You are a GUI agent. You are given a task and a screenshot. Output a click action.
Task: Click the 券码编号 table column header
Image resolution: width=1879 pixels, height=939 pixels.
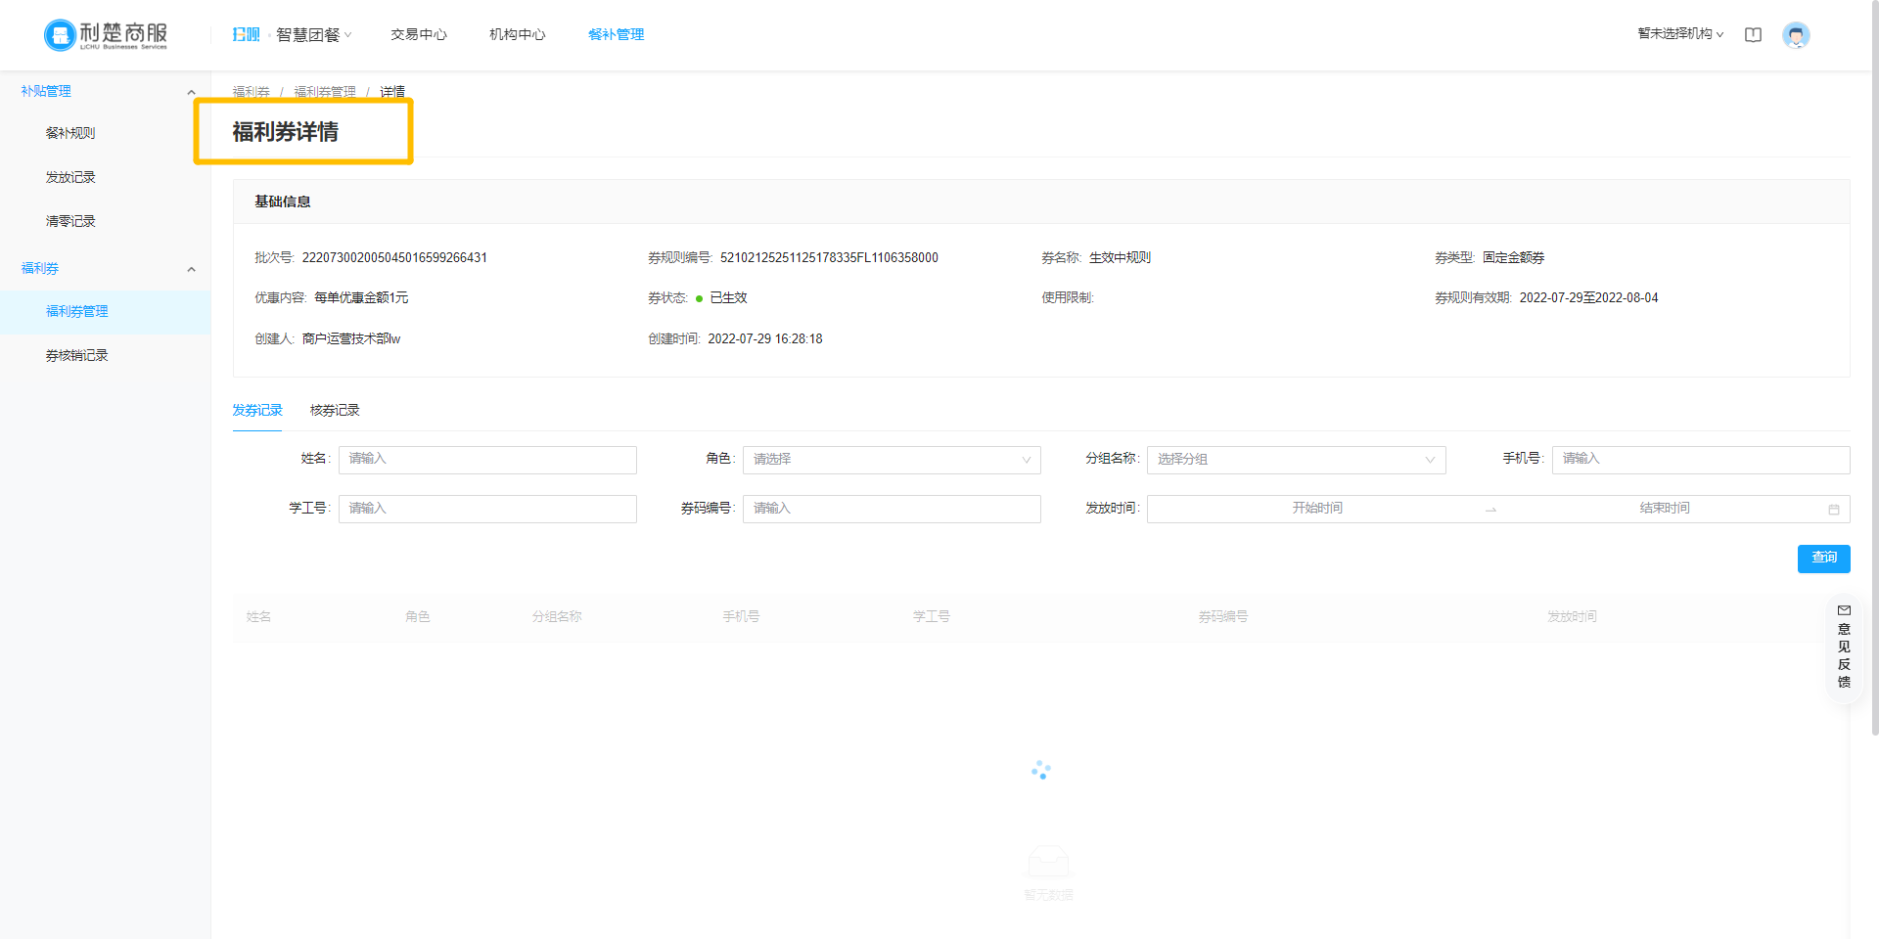[1222, 617]
